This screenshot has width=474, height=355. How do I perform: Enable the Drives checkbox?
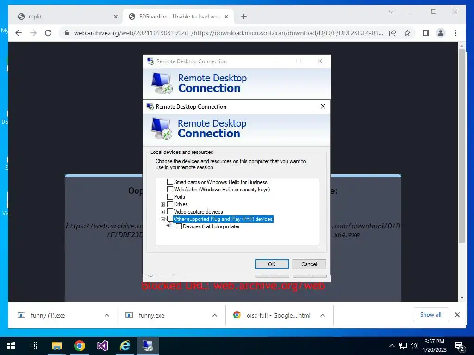point(170,204)
